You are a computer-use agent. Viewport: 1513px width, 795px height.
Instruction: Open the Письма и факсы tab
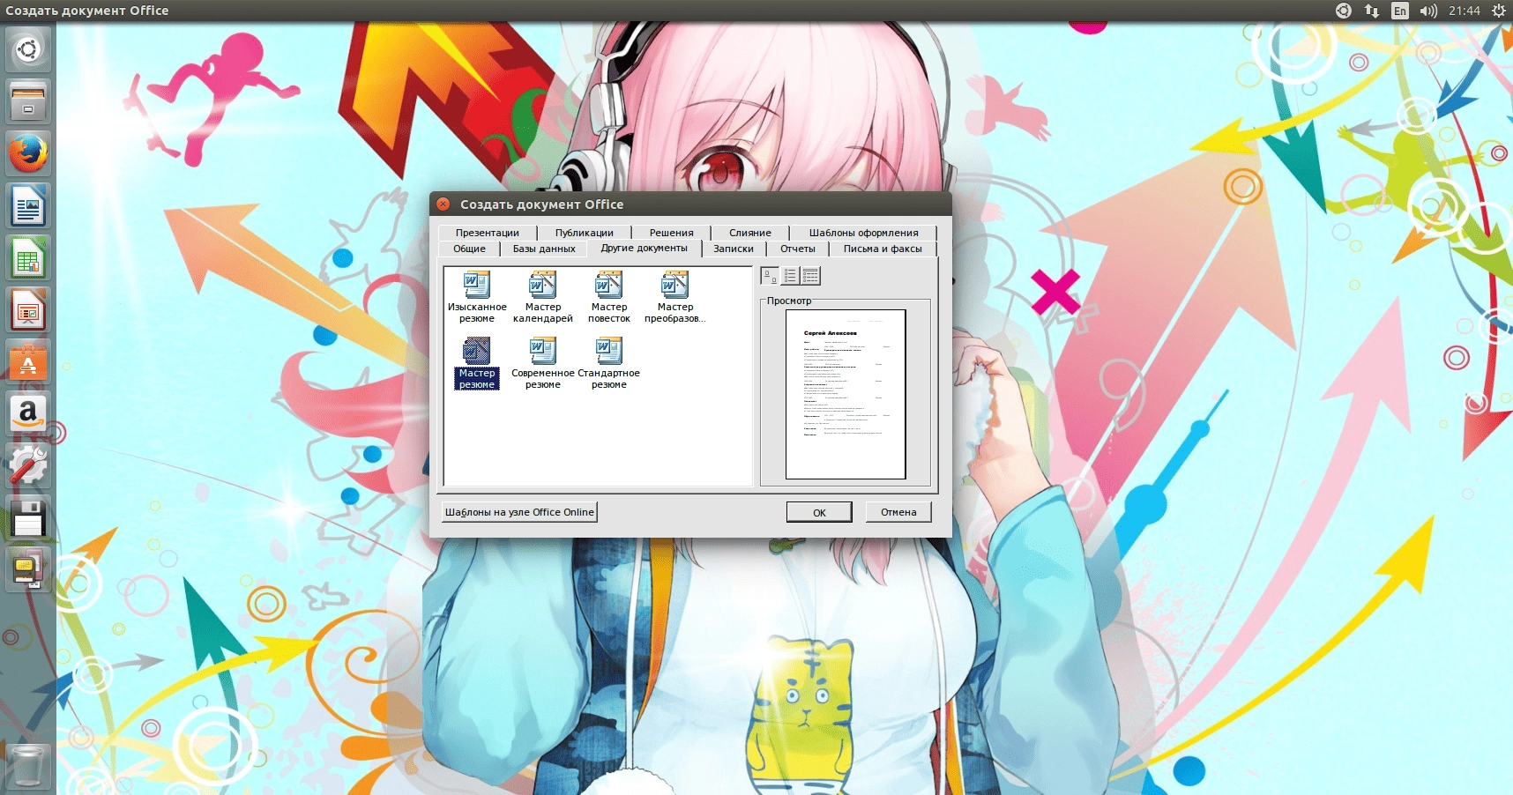pos(883,249)
